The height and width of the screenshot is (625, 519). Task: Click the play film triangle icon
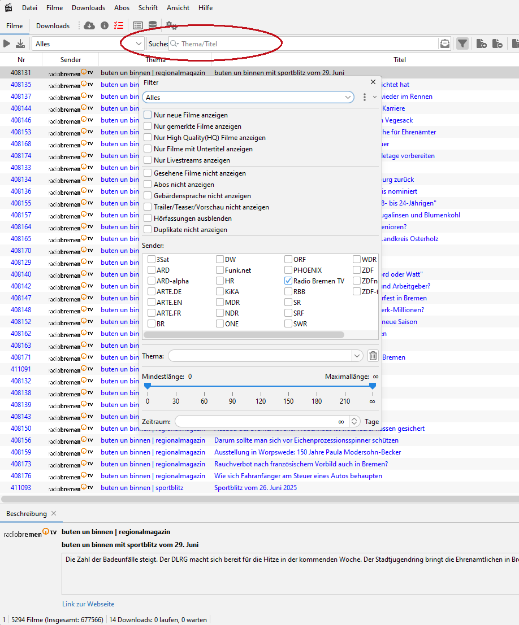(x=7, y=43)
